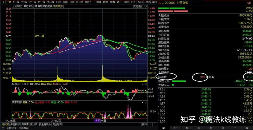Viewport: 253px width, 130px height.
Task: Add stock via +自选 button
Action: point(147,2)
